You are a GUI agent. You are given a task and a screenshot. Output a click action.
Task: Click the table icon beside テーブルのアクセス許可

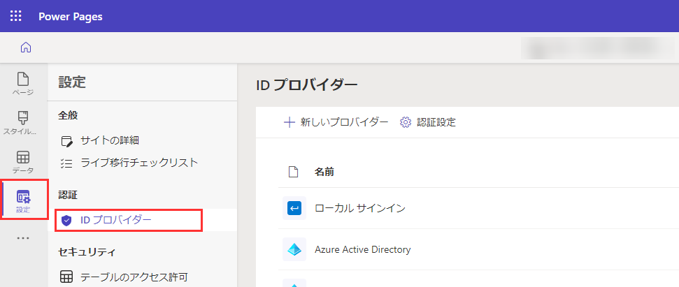[66, 277]
